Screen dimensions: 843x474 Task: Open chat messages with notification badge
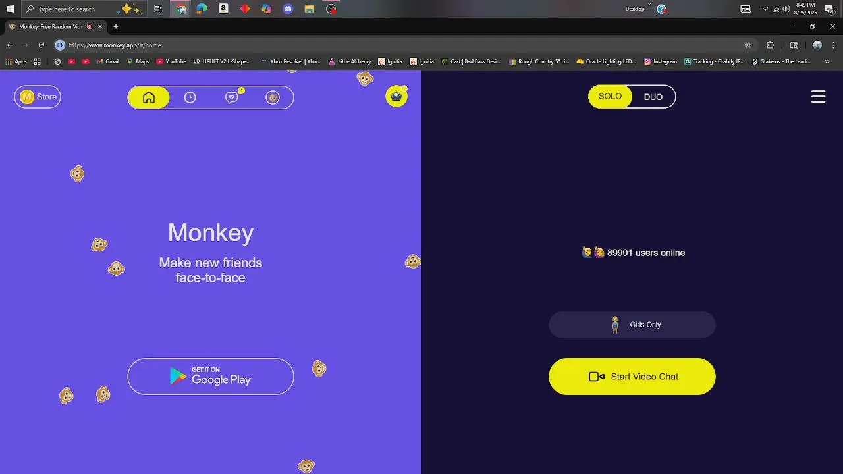pos(232,97)
